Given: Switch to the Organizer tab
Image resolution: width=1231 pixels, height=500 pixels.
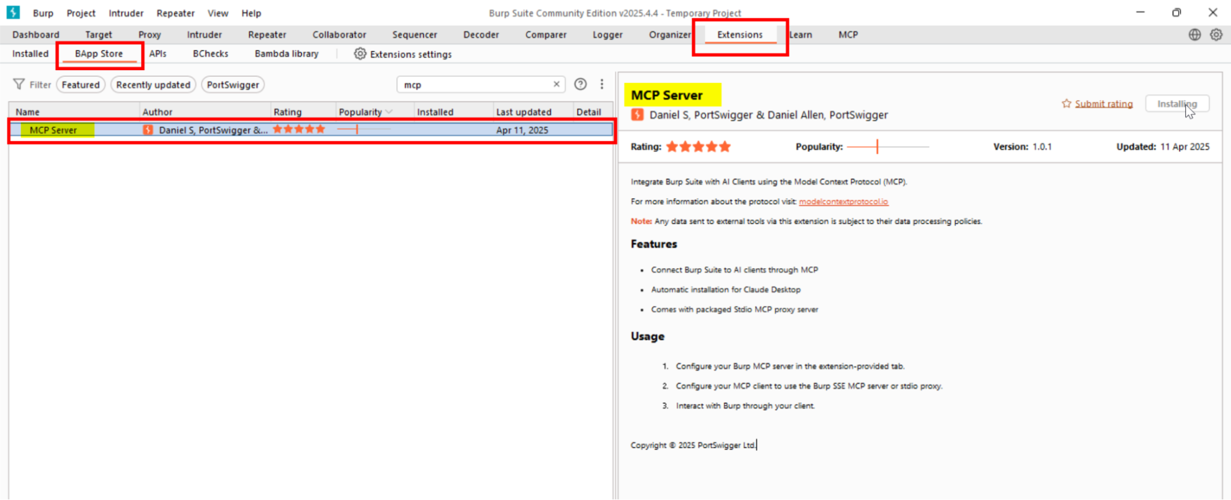Looking at the screenshot, I should 669,34.
